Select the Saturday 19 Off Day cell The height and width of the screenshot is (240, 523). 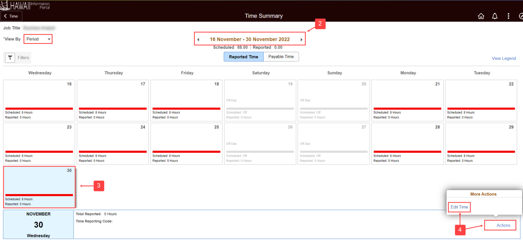pos(260,101)
